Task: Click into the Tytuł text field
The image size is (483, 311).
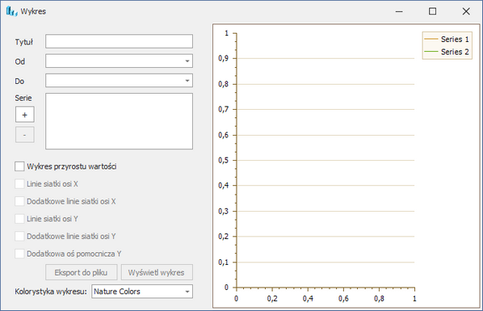Action: tap(119, 41)
